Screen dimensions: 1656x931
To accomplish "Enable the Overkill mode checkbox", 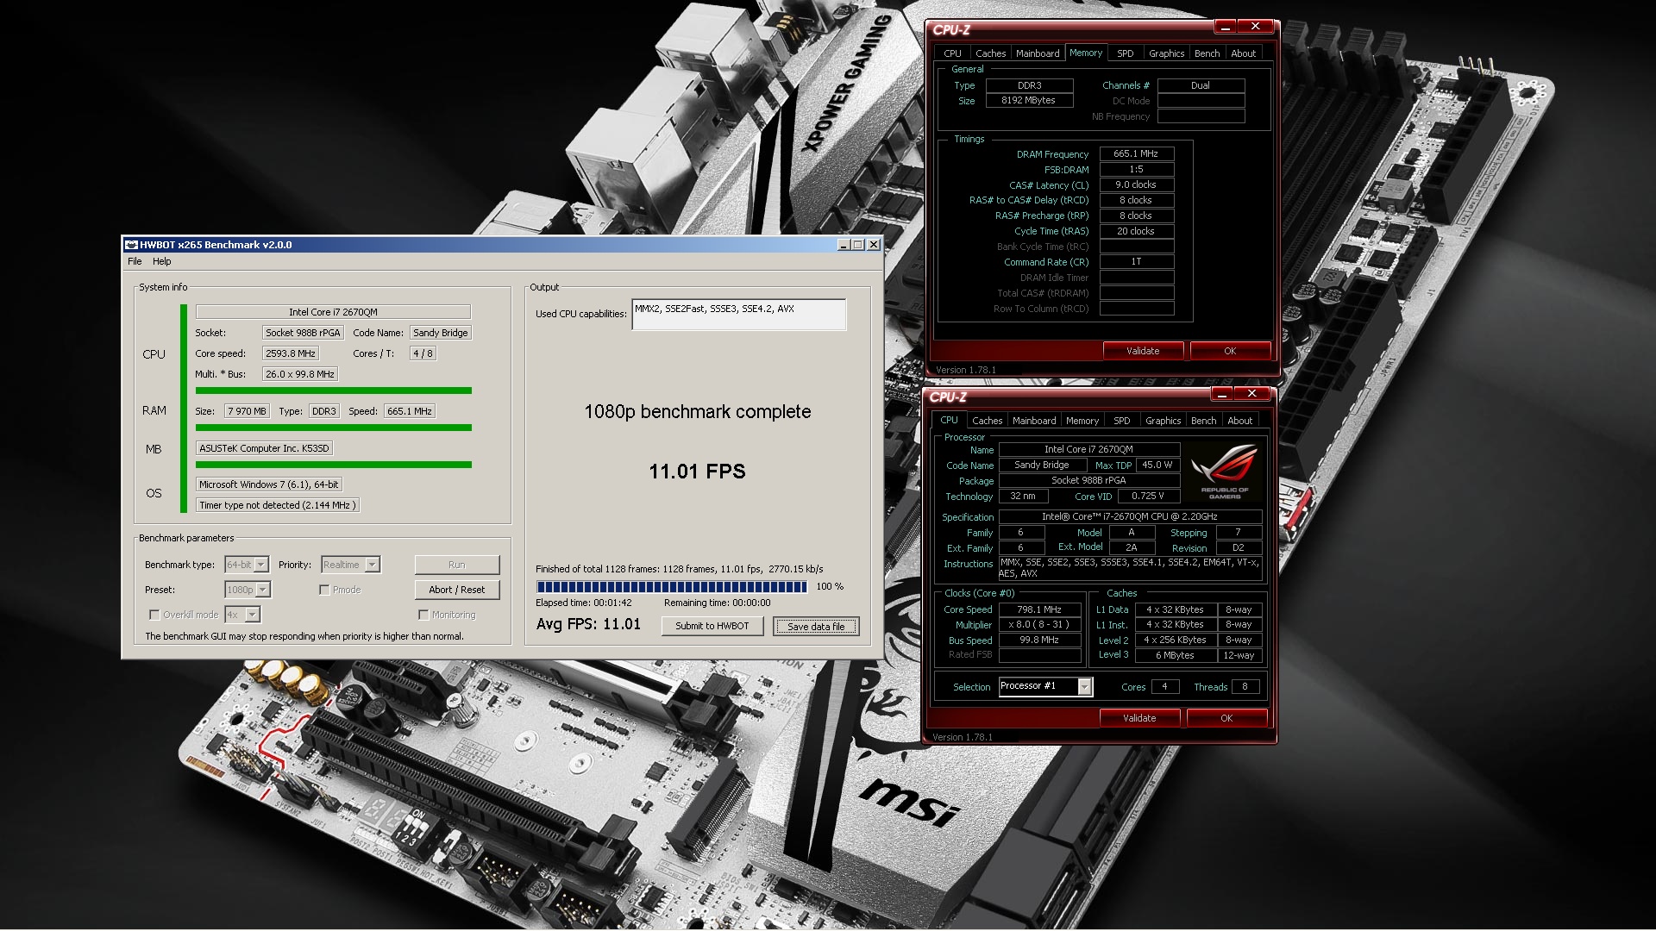I will [x=154, y=615].
